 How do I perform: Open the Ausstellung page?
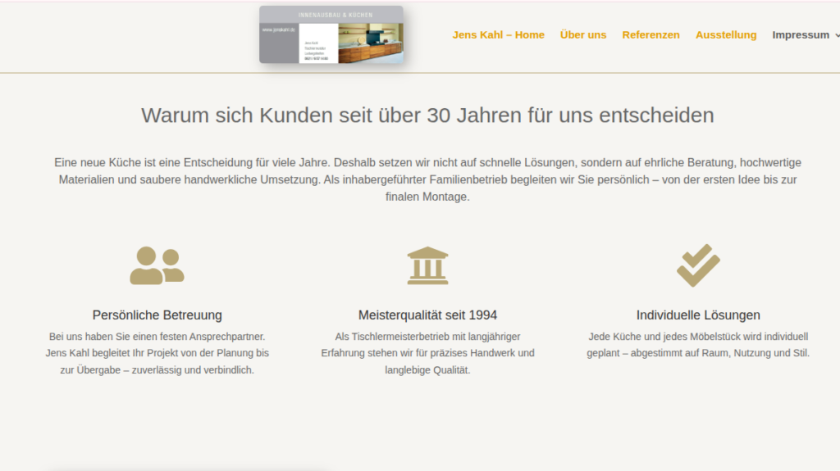click(726, 35)
